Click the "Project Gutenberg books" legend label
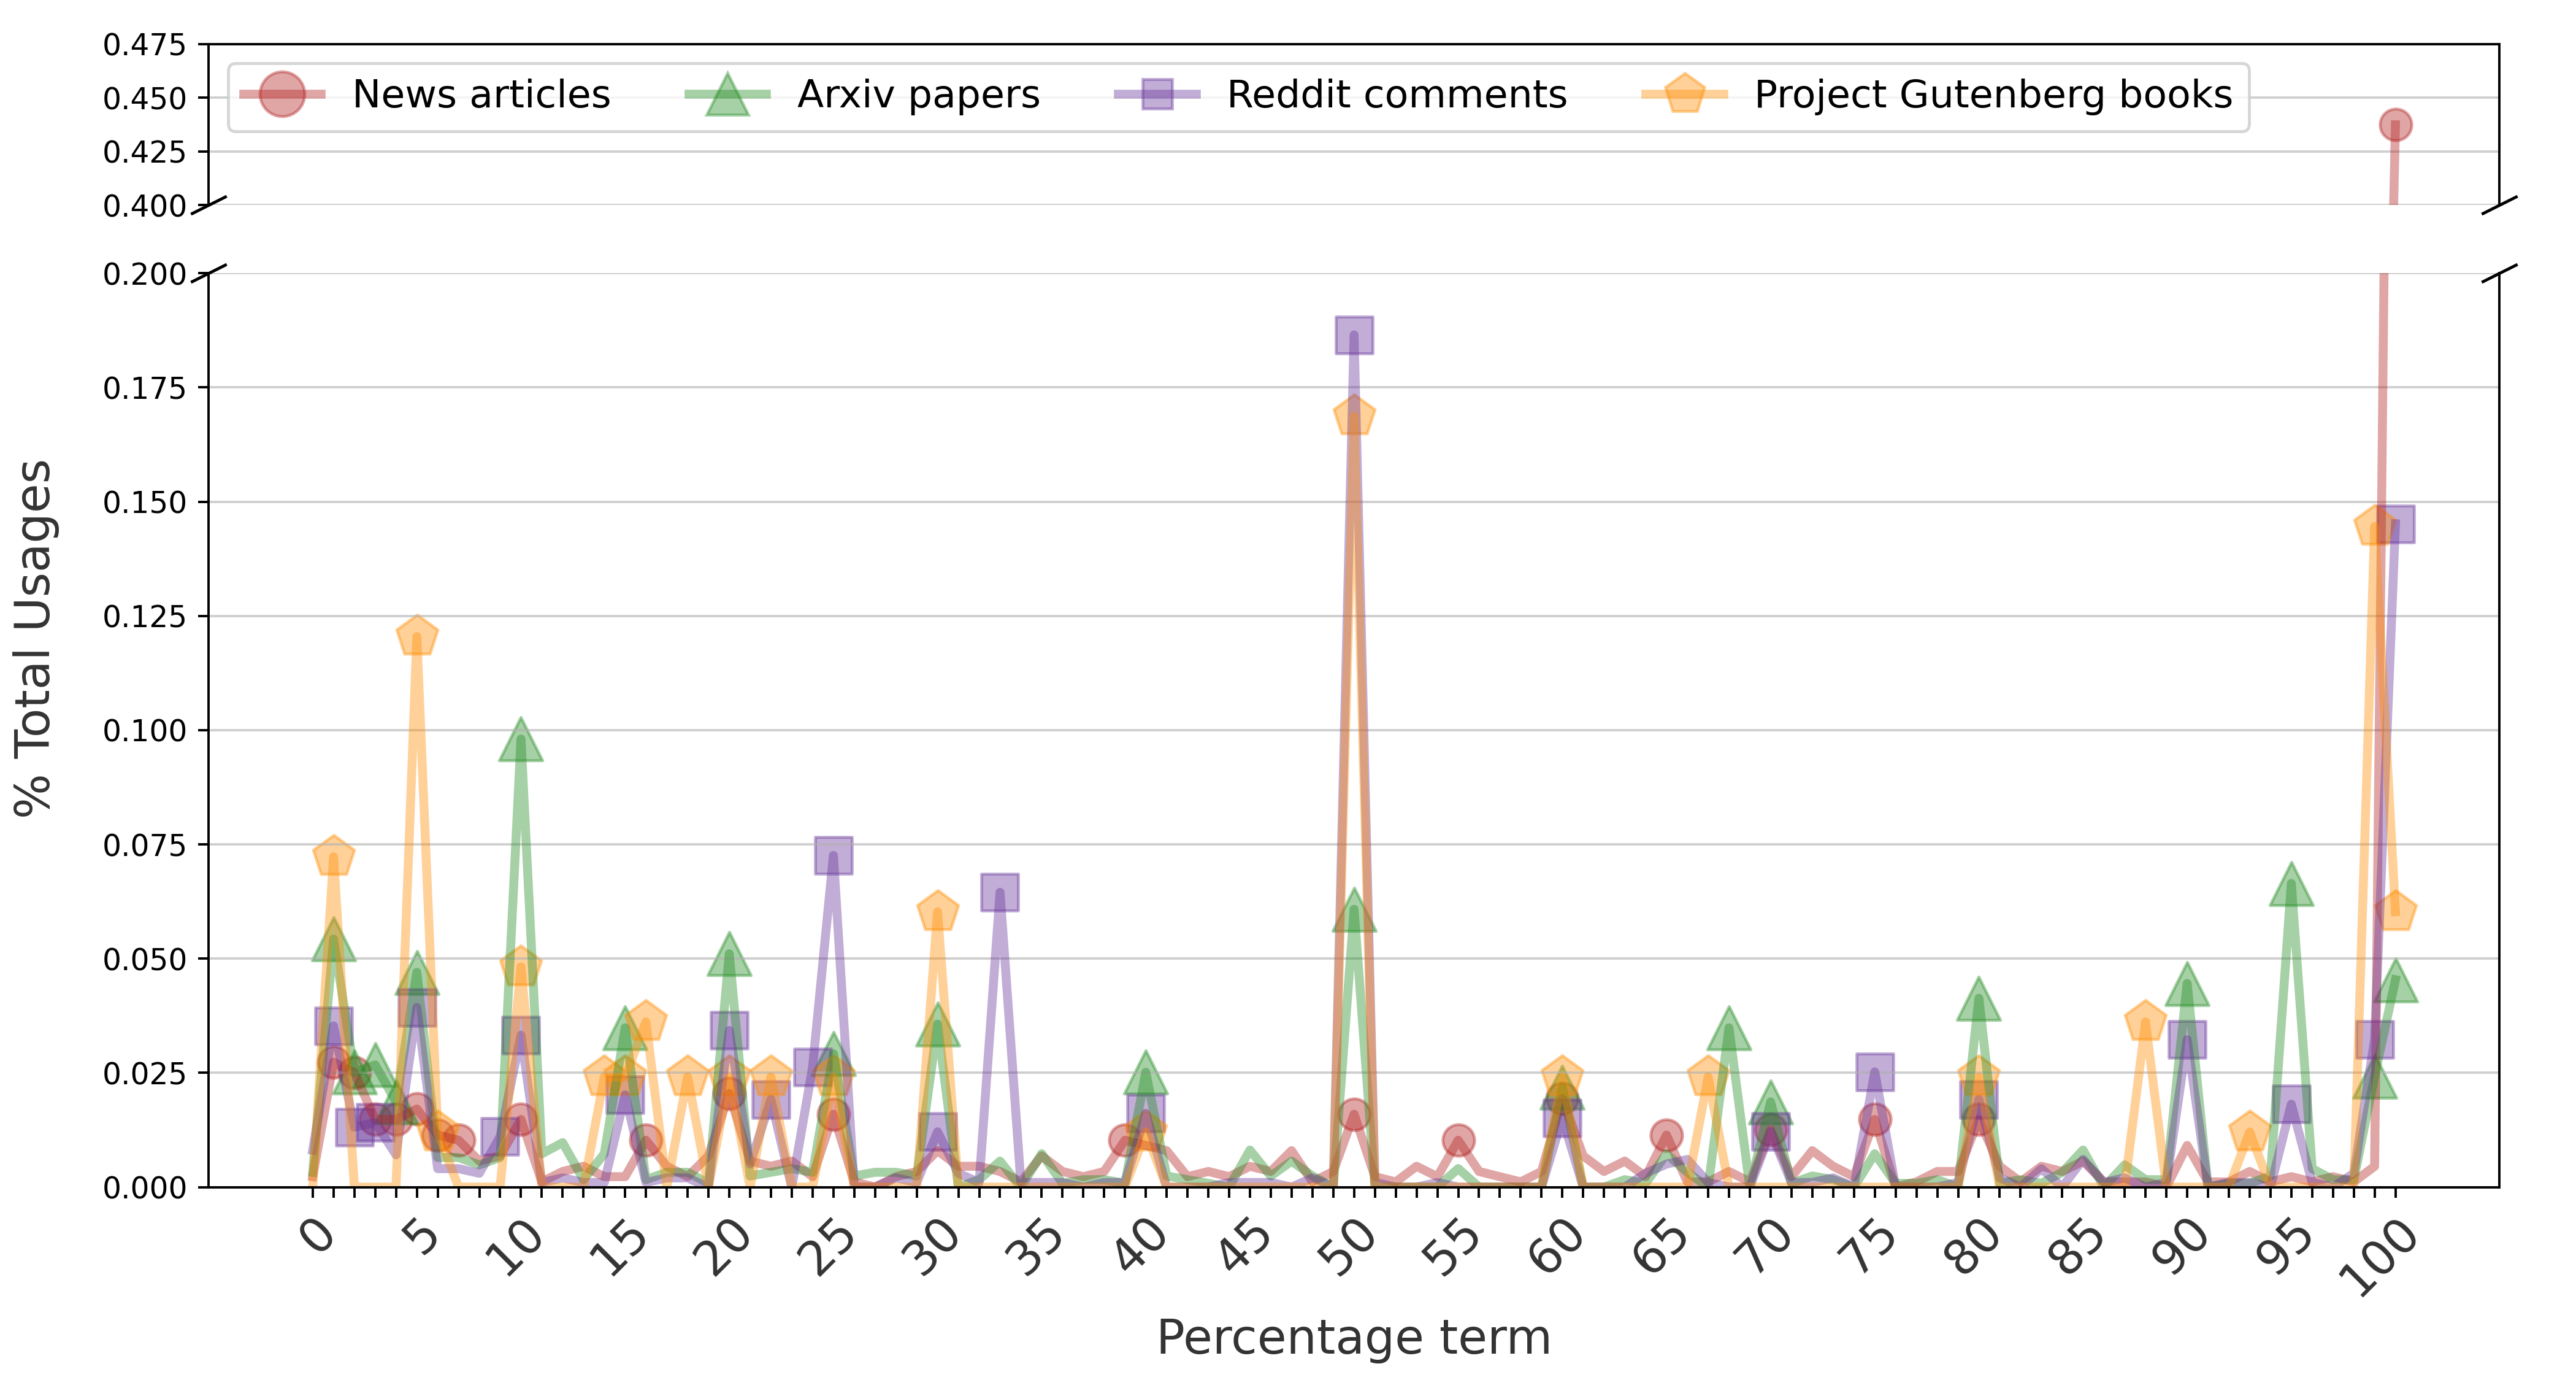This screenshot has height=1396, width=2576. (x=1993, y=95)
